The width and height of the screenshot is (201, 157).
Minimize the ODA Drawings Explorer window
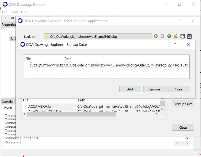(165, 4)
